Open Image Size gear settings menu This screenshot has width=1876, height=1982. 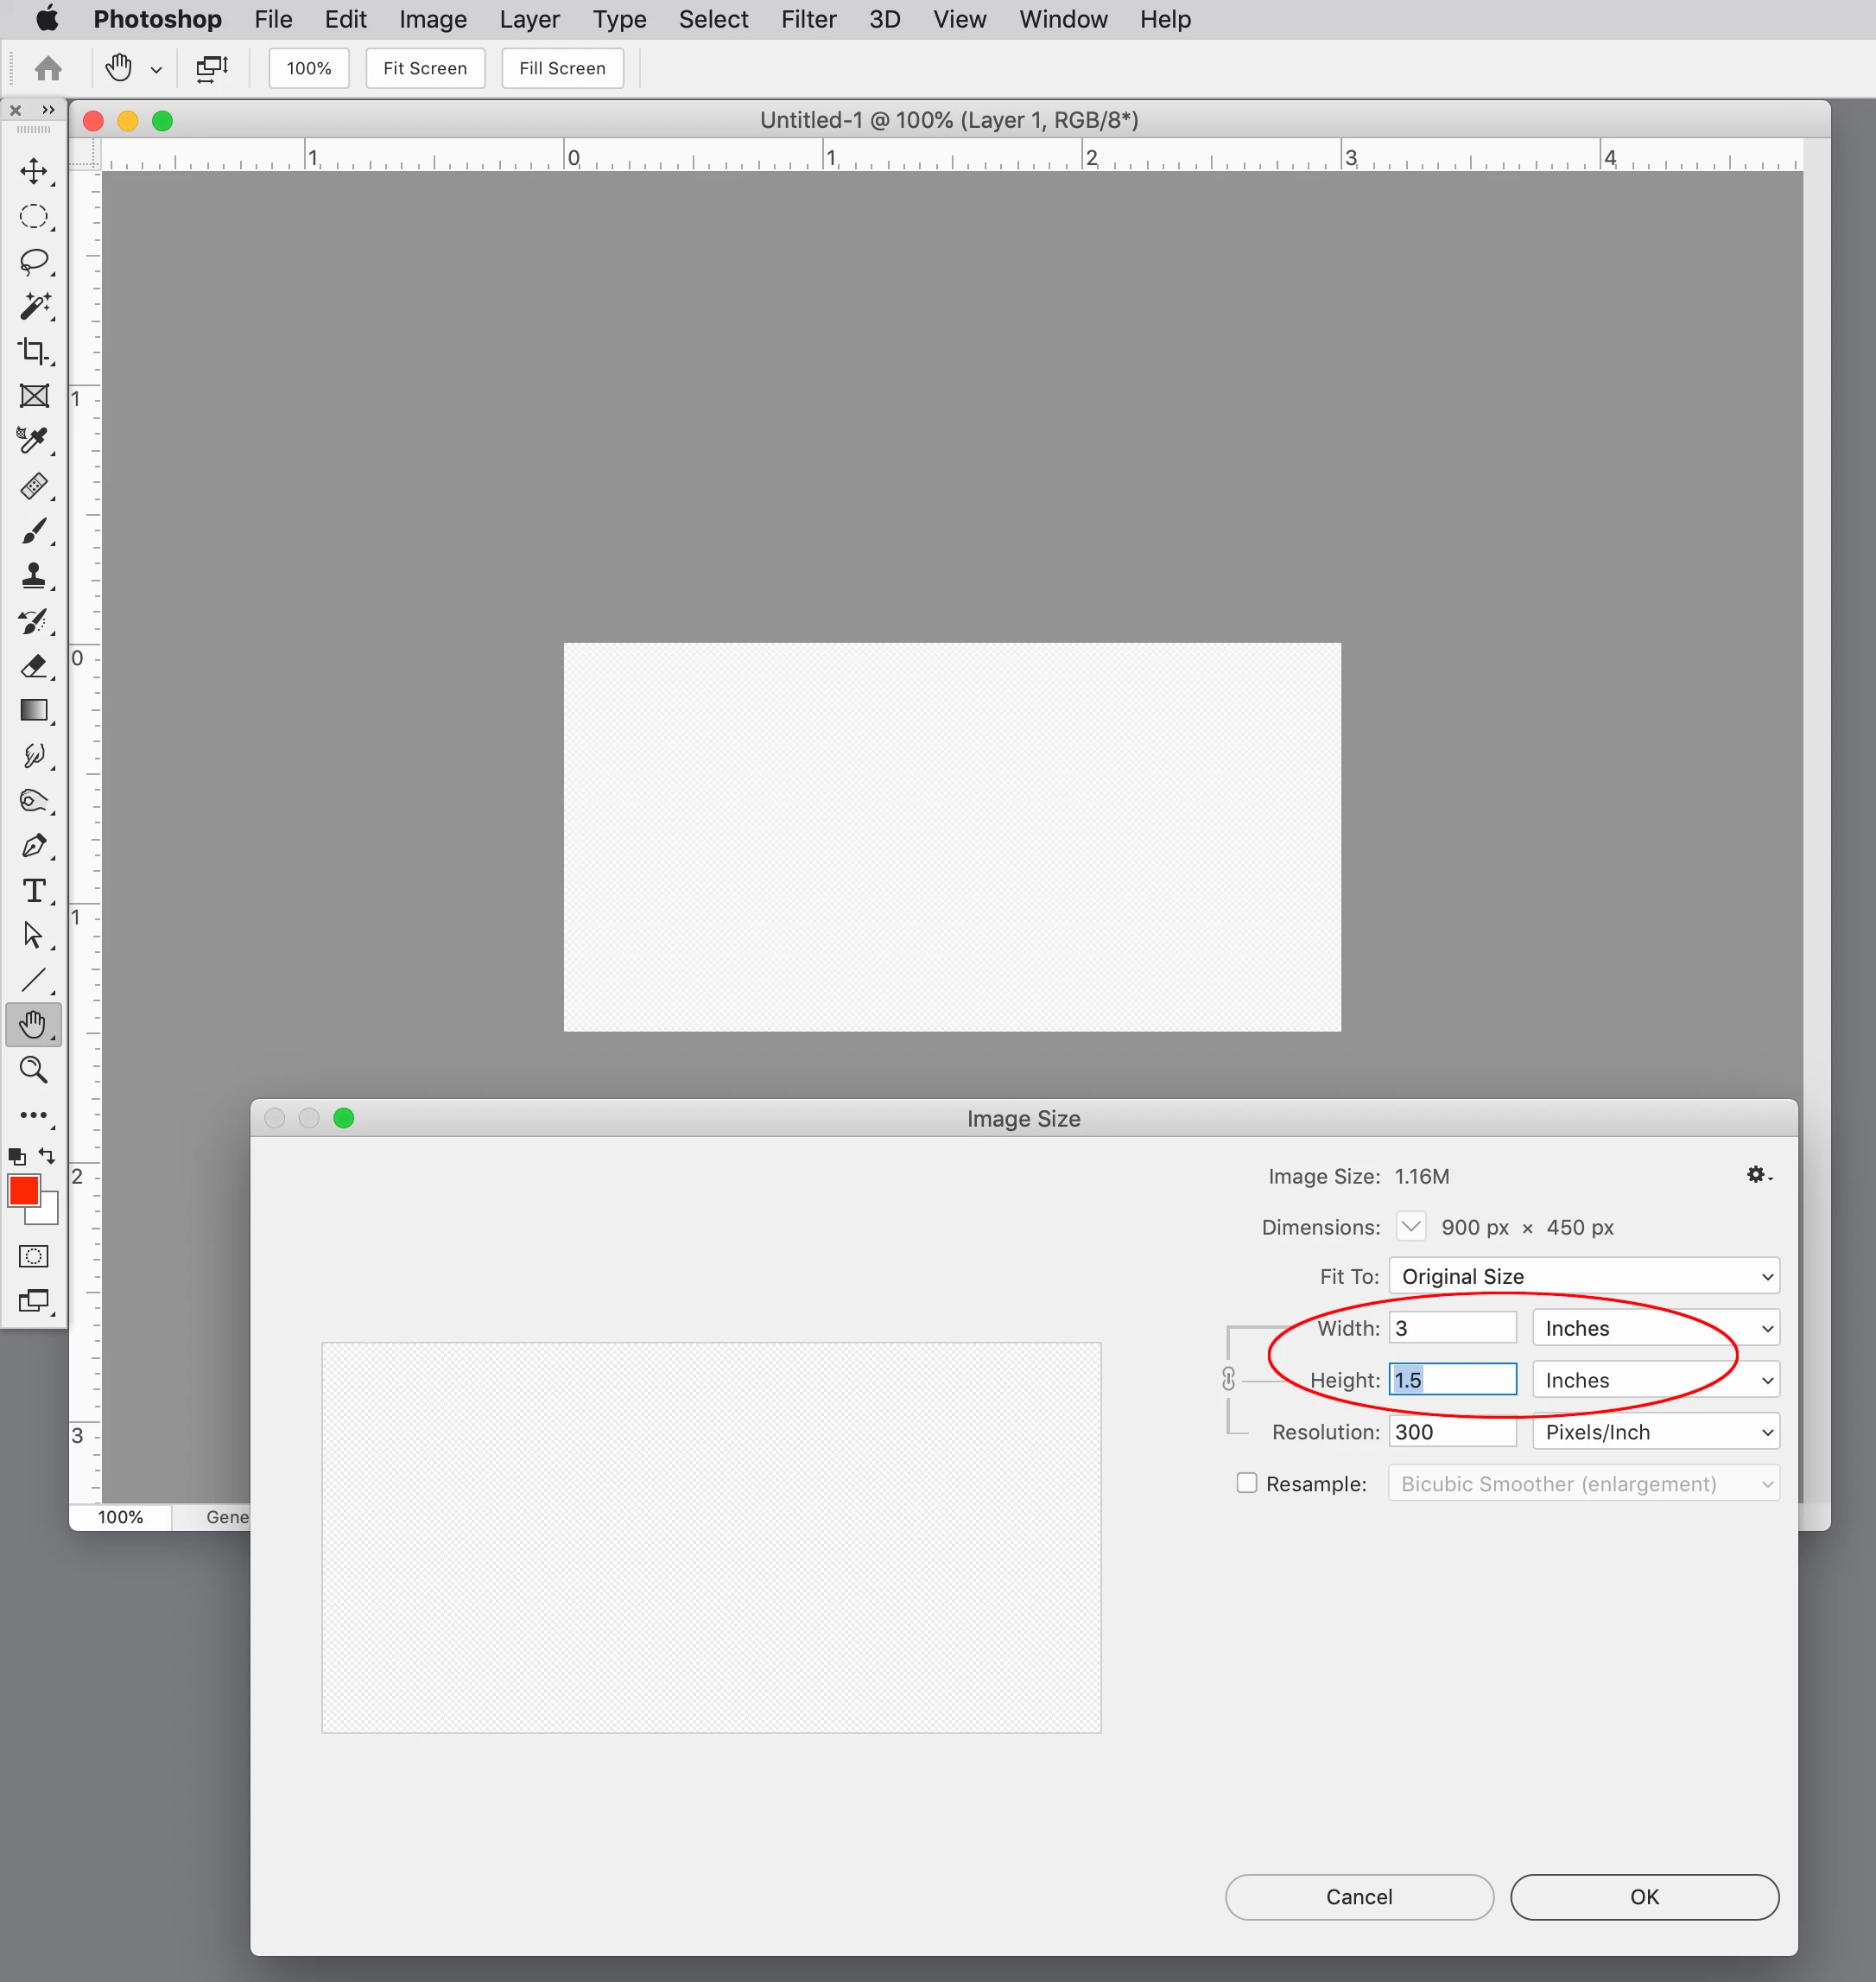click(1757, 1174)
